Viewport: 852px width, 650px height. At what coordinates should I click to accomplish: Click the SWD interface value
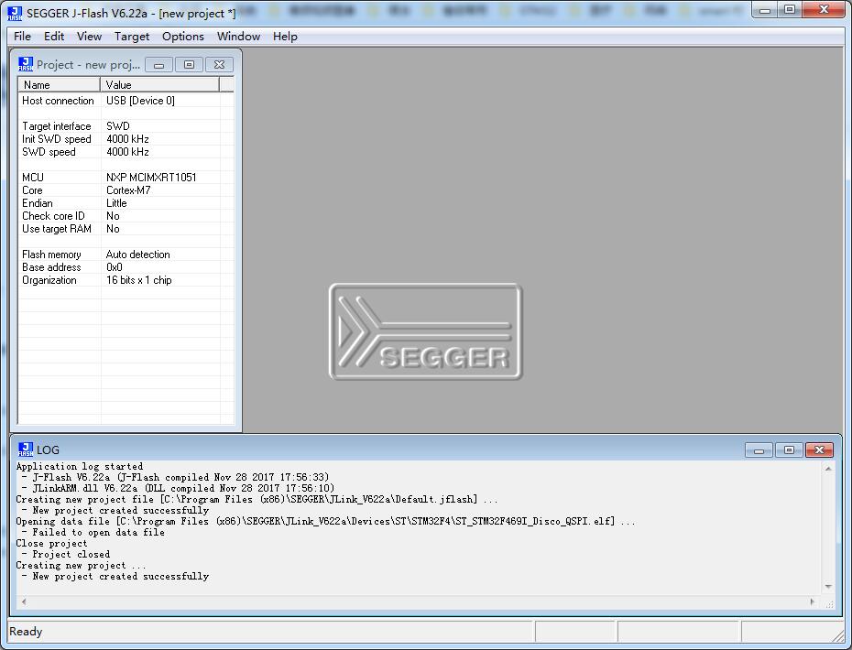(118, 126)
